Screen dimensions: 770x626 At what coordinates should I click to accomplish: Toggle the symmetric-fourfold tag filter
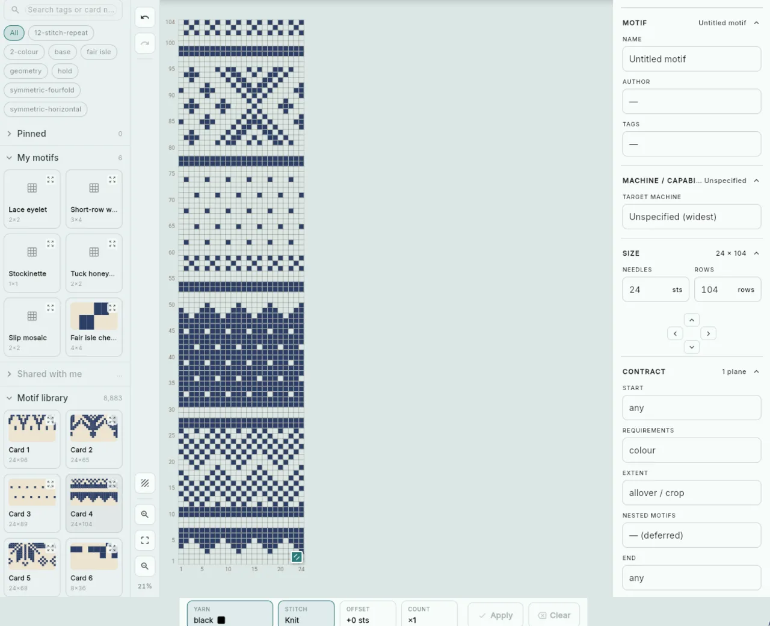(42, 90)
